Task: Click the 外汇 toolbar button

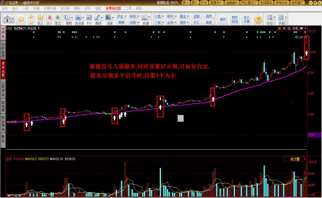Action: (x=196, y=22)
